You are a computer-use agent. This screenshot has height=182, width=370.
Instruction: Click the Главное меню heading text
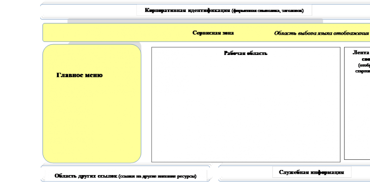point(80,75)
